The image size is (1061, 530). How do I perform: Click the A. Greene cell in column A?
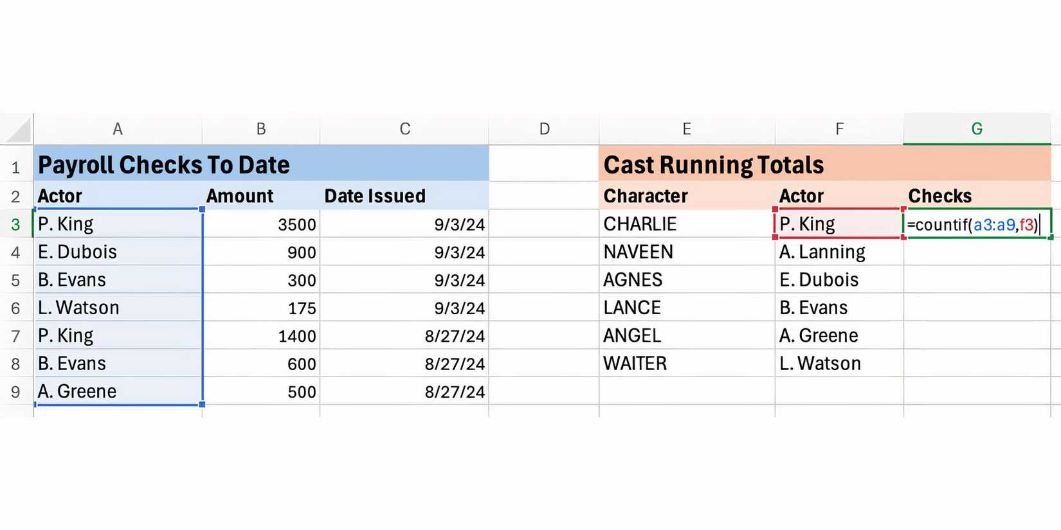(118, 391)
